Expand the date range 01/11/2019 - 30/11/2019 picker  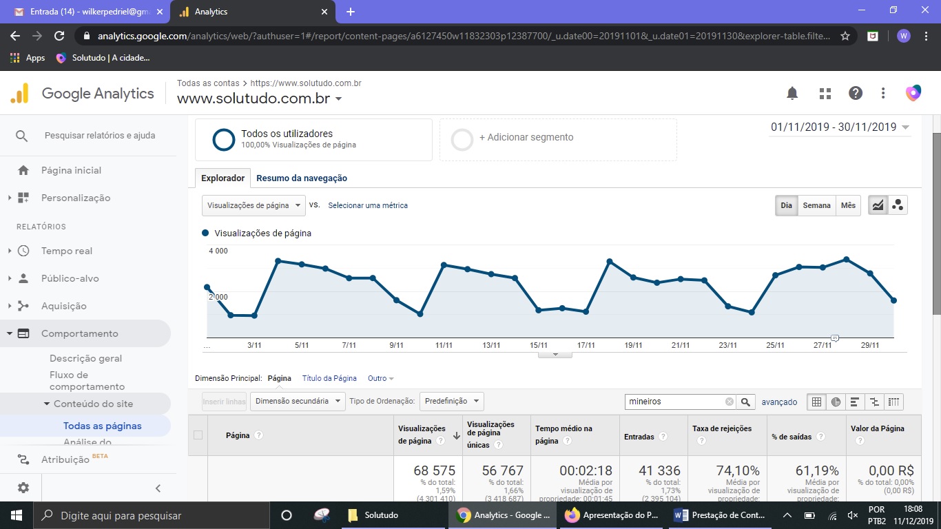(840, 127)
